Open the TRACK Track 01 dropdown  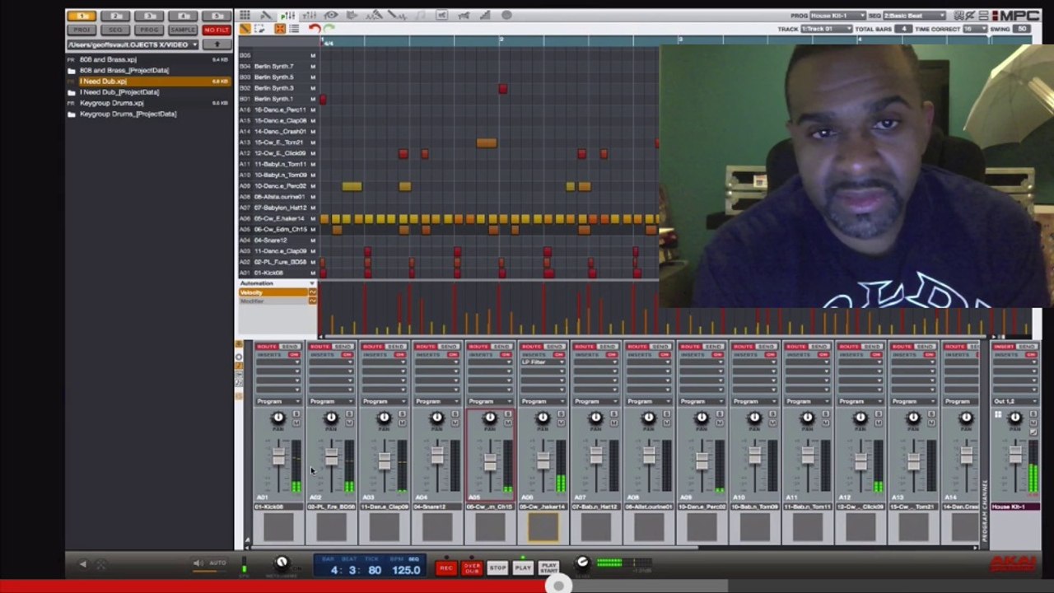click(x=827, y=29)
